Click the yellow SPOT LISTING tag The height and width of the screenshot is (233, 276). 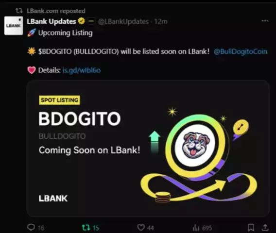[x=59, y=100]
